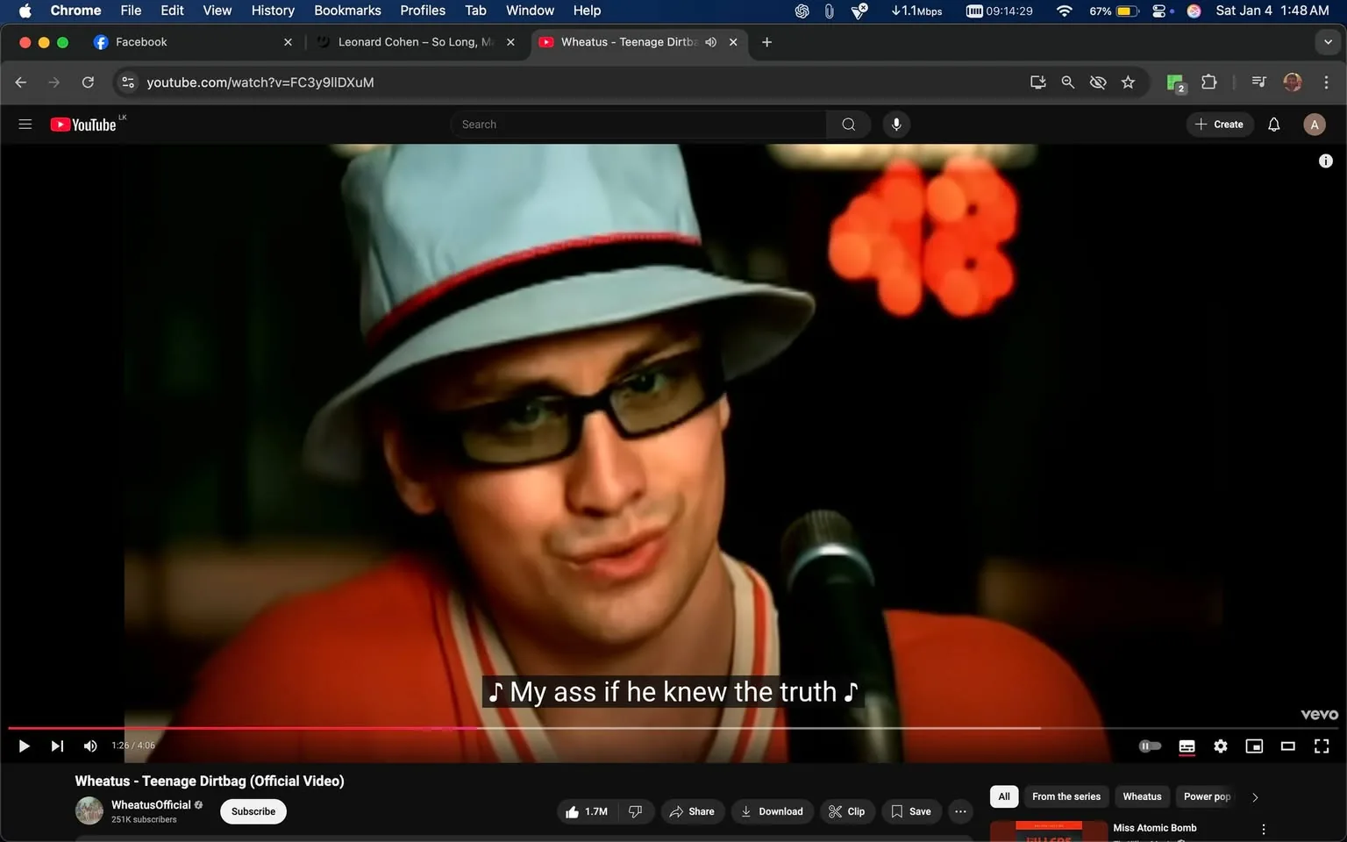Open YouTube notifications bell
This screenshot has height=842, width=1347.
[x=1272, y=124]
